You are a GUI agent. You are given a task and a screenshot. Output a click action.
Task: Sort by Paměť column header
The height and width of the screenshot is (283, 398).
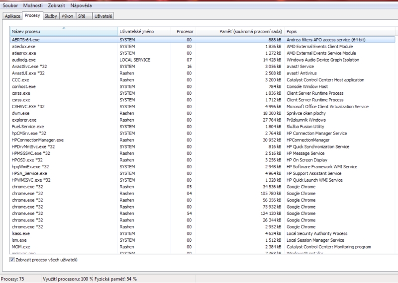pos(241,31)
